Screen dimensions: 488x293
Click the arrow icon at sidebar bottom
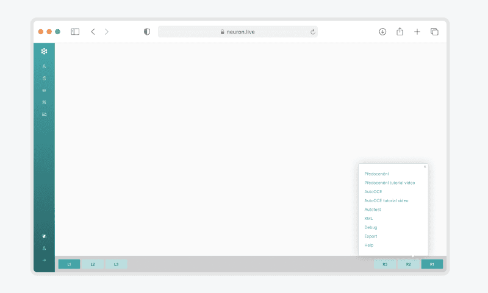44,260
